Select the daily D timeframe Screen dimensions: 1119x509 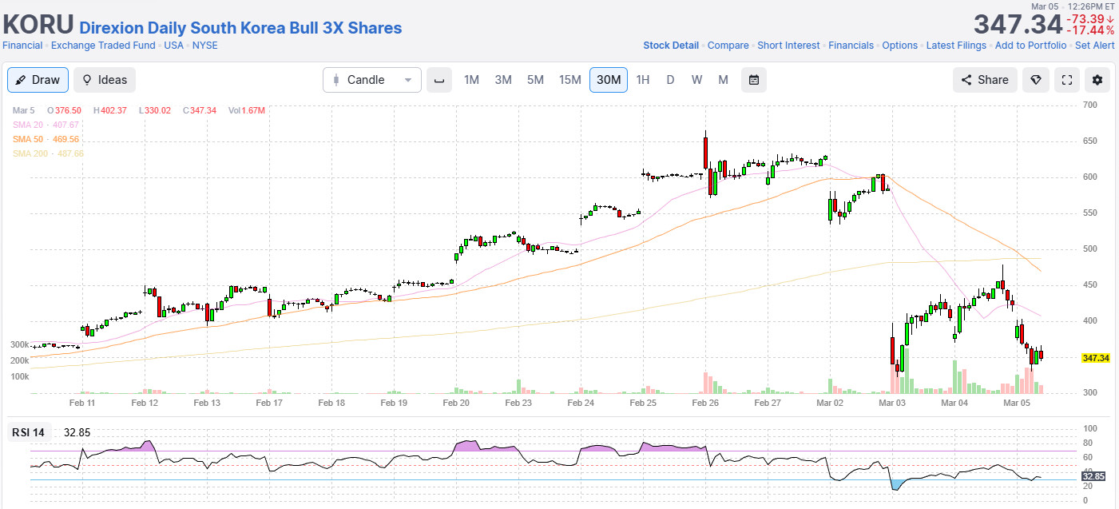[670, 80]
